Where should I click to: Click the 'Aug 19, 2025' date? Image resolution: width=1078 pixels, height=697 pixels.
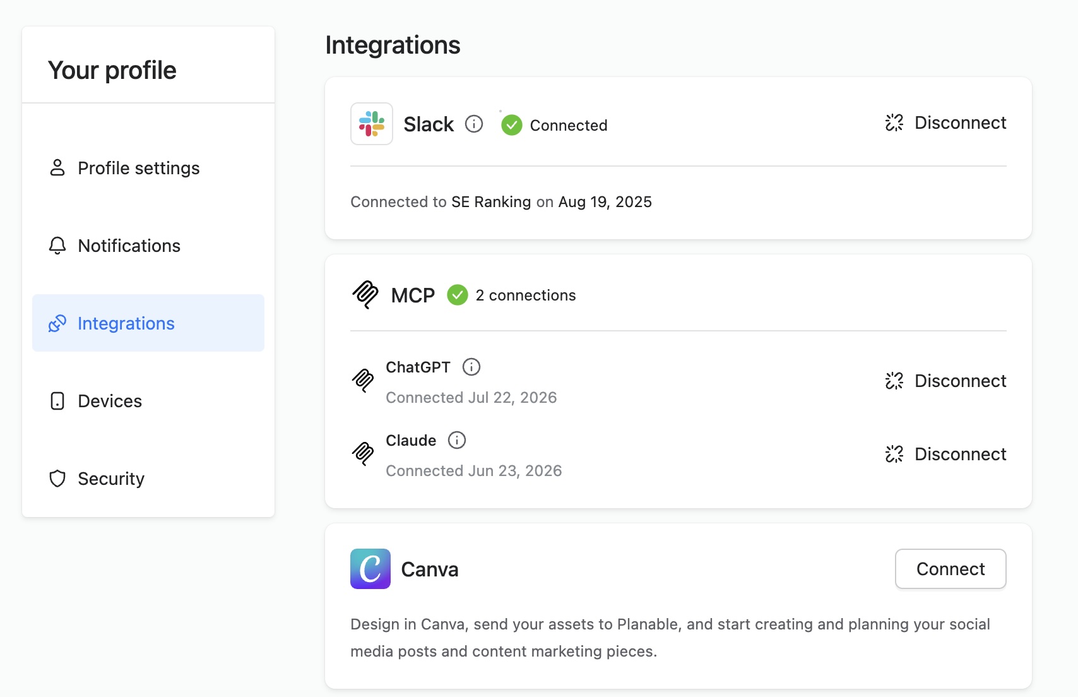click(605, 202)
